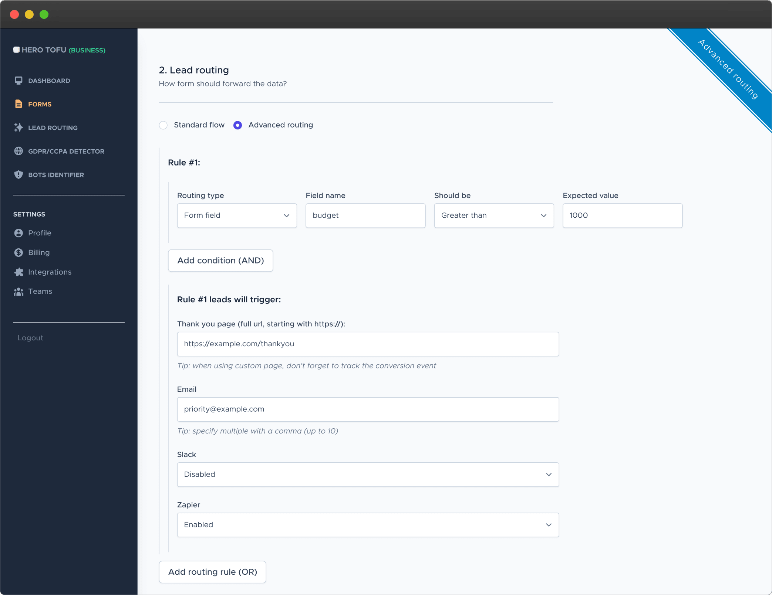Click the Integrations puzzle icon
The width and height of the screenshot is (772, 595).
18,272
